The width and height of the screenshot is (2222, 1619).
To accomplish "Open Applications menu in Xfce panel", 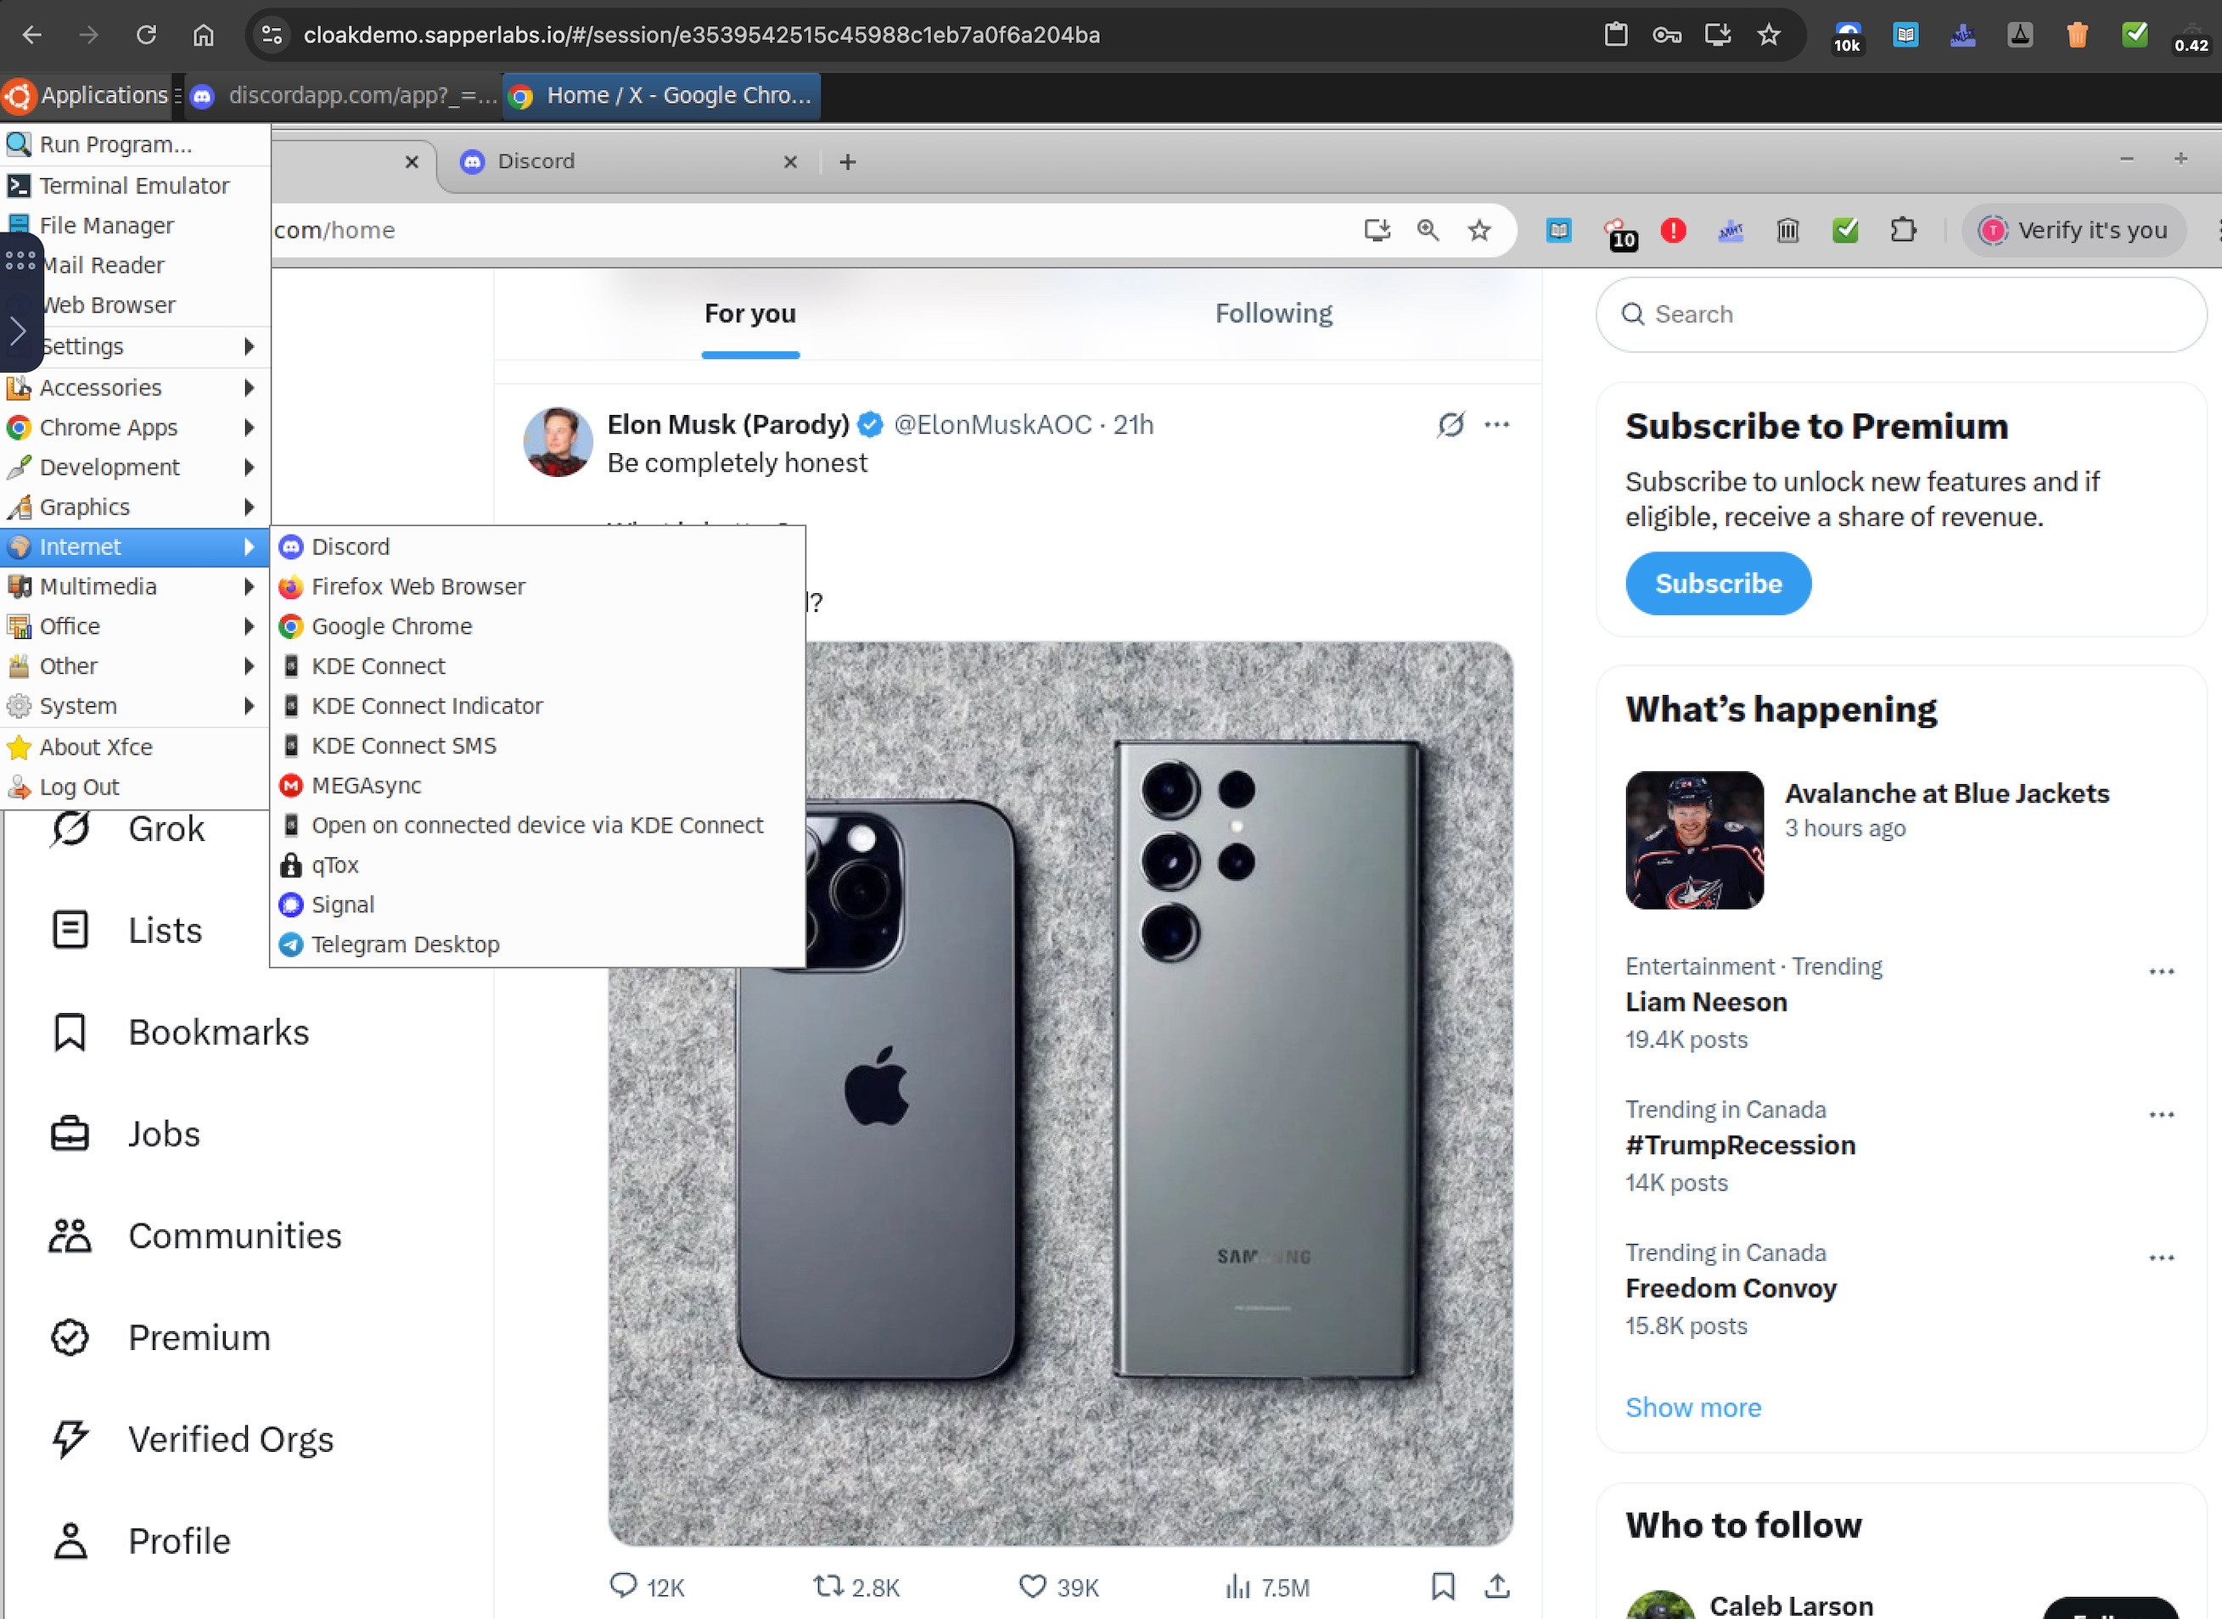I will click(x=87, y=95).
